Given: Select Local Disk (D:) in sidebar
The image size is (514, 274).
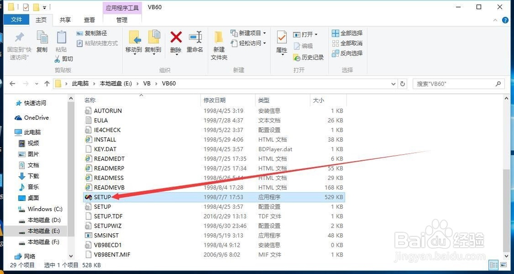Looking at the screenshot, I should (x=40, y=220).
